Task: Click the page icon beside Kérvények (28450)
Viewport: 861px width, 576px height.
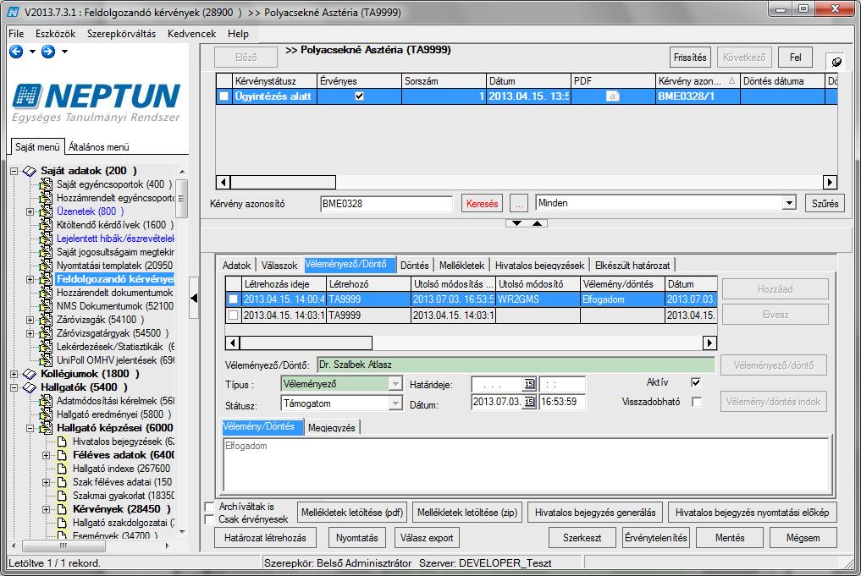Action: [63, 509]
